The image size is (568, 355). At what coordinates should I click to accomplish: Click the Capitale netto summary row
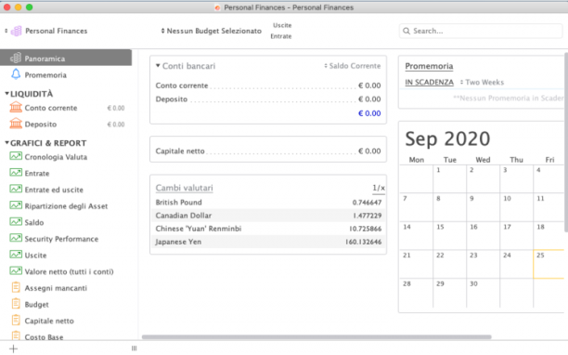pos(268,151)
